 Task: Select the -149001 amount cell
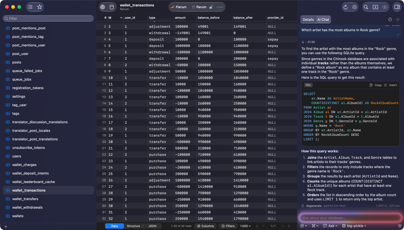[x=184, y=33]
